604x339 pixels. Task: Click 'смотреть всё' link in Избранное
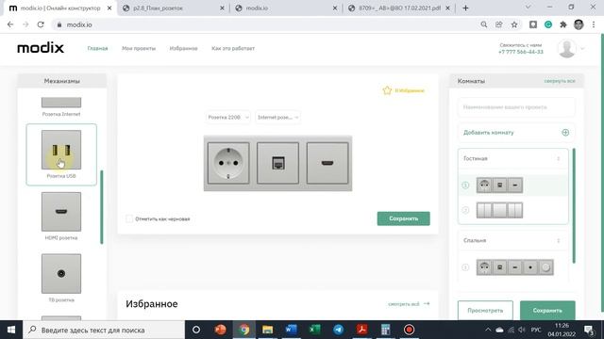click(x=409, y=304)
